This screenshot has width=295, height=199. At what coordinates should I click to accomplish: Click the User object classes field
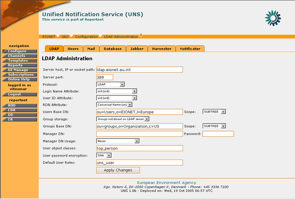(x=139, y=148)
